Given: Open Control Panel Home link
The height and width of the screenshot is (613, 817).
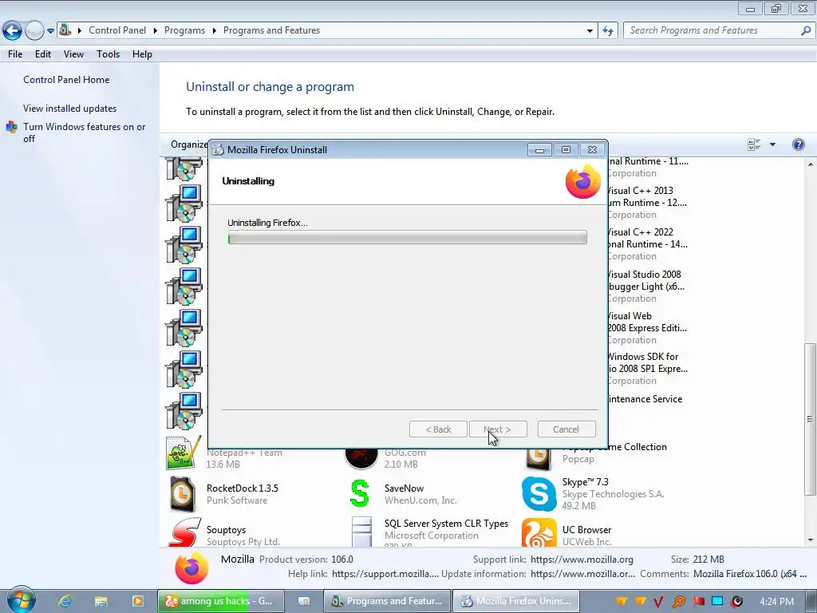Looking at the screenshot, I should pyautogui.click(x=66, y=80).
